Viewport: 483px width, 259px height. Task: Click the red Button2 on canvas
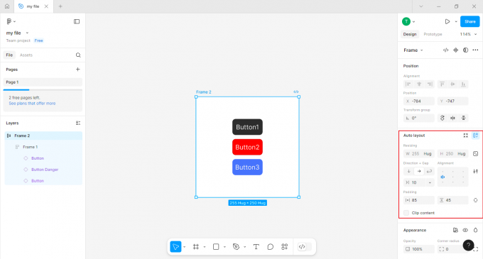click(x=247, y=147)
